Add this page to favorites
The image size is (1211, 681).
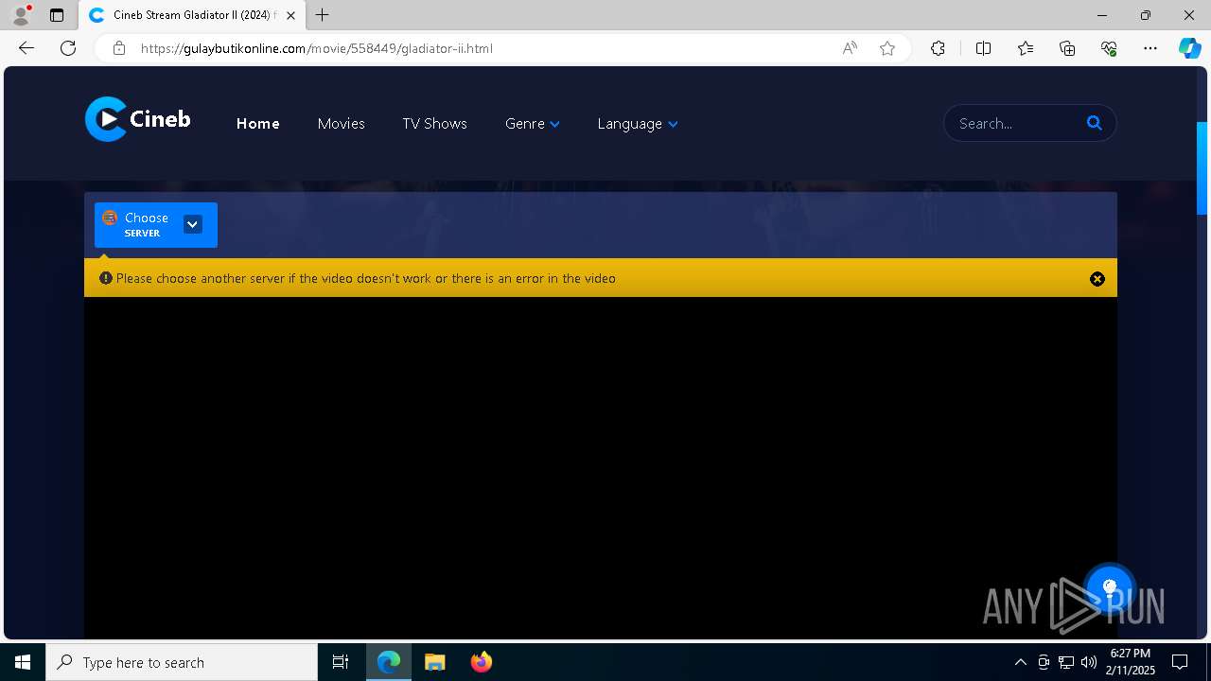887,48
